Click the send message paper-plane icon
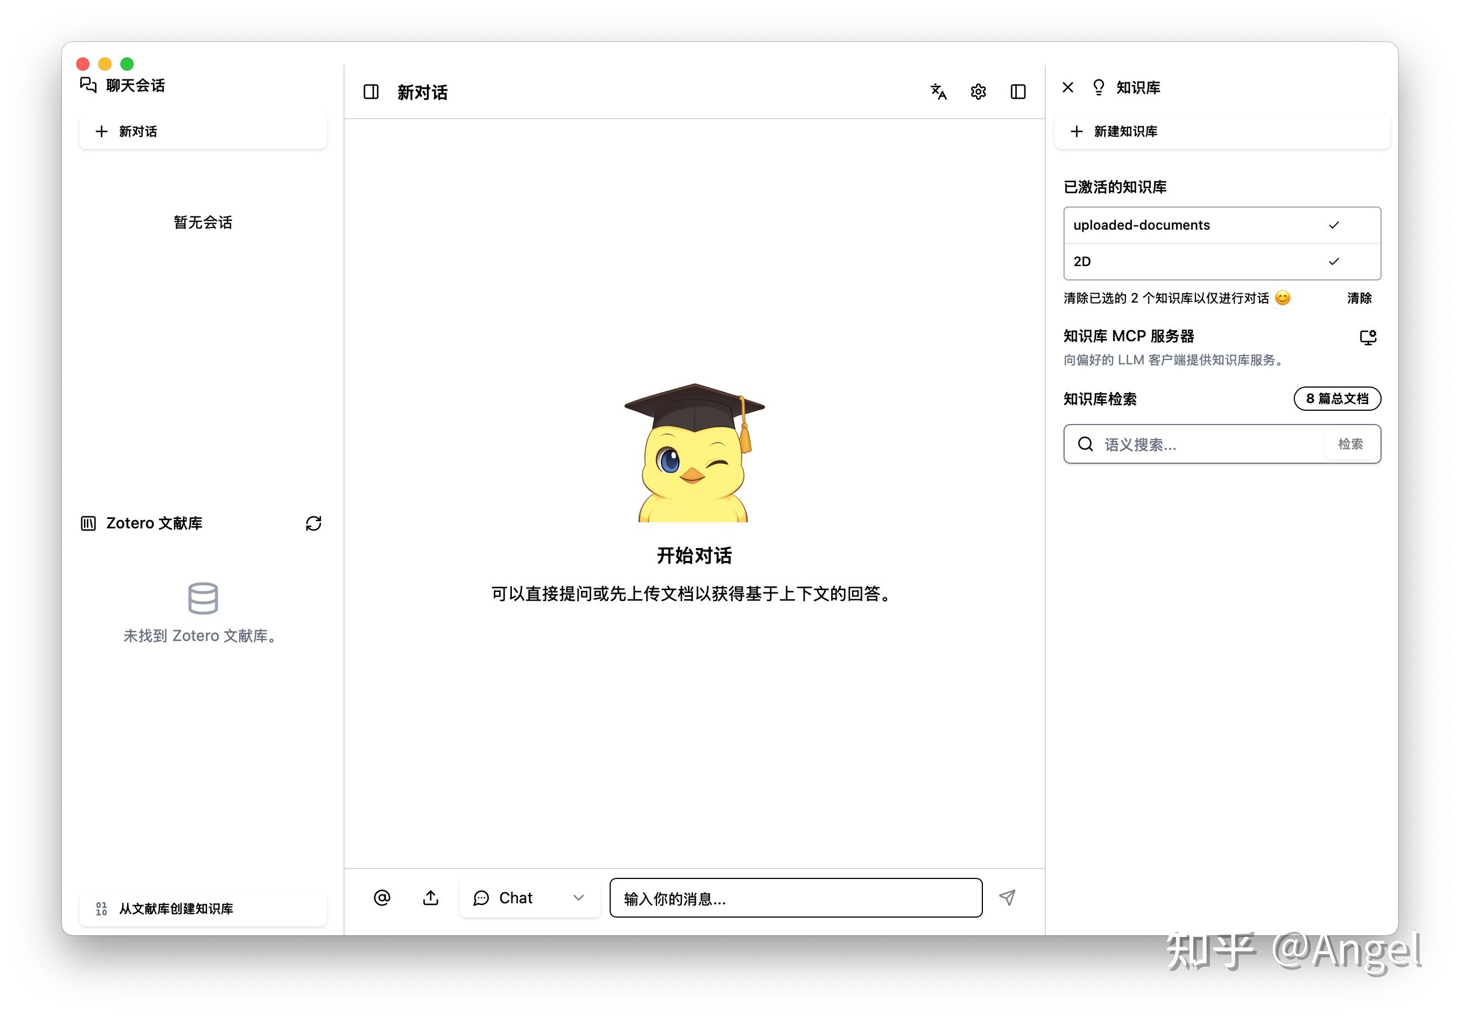Image resolution: width=1460 pixels, height=1017 pixels. pos(1007,898)
